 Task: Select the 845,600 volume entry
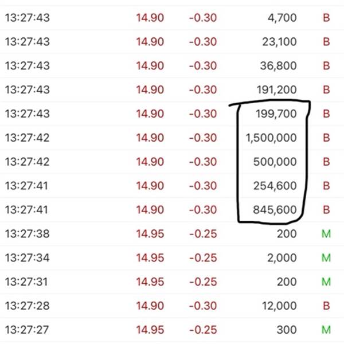pyautogui.click(x=275, y=210)
